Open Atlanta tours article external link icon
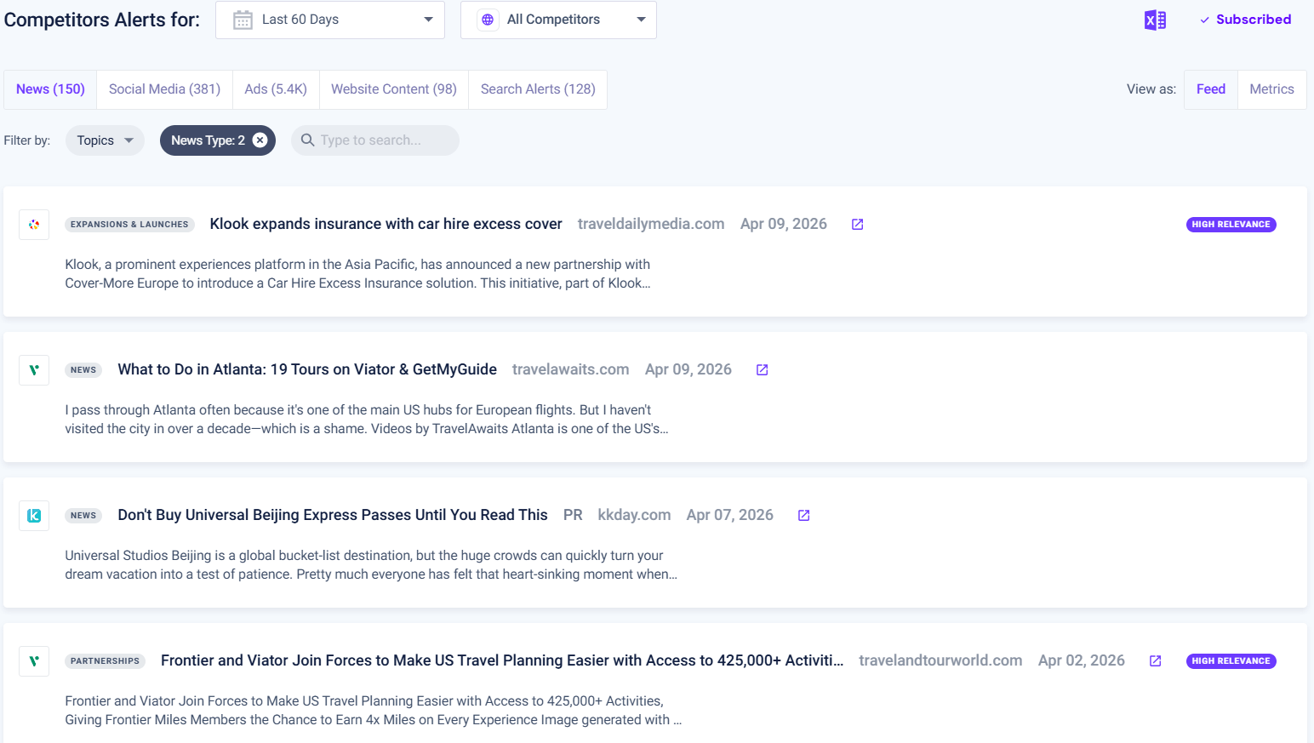This screenshot has width=1314, height=743. tap(763, 369)
